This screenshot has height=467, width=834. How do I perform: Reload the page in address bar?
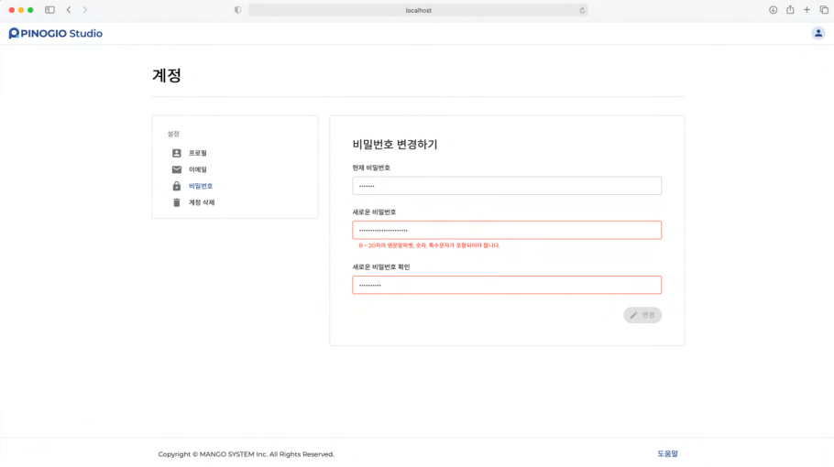(x=582, y=10)
